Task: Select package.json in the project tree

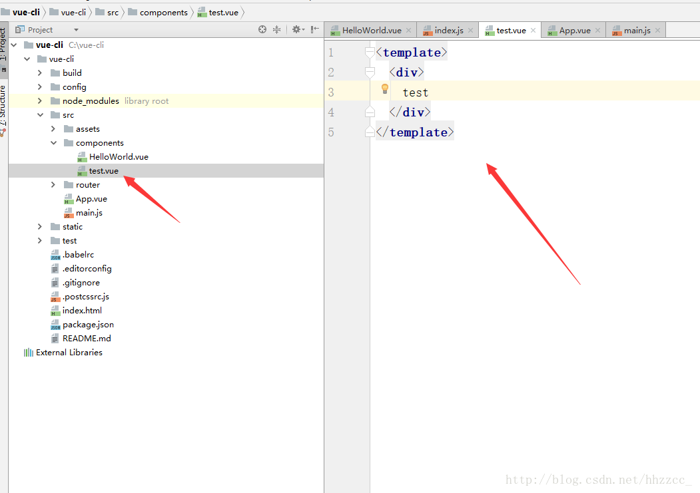Action: [88, 325]
